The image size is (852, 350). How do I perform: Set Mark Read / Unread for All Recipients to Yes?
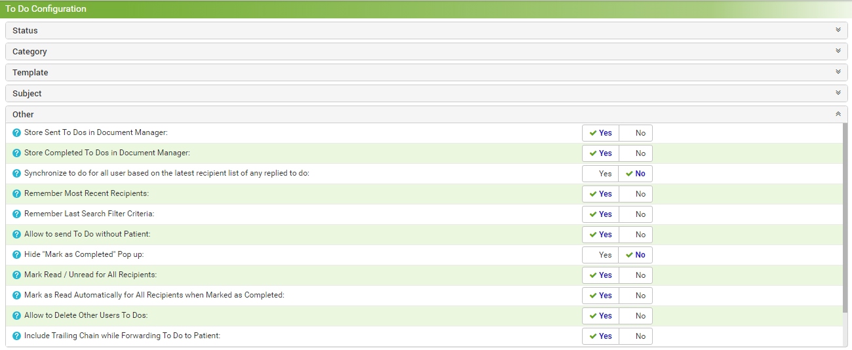pyautogui.click(x=600, y=275)
